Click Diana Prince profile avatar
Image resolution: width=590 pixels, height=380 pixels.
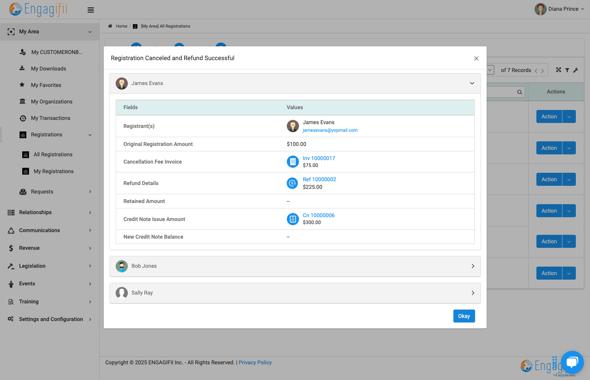pos(540,9)
